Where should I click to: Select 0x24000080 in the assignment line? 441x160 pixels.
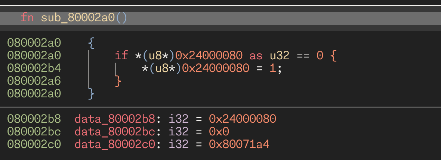tap(215, 68)
